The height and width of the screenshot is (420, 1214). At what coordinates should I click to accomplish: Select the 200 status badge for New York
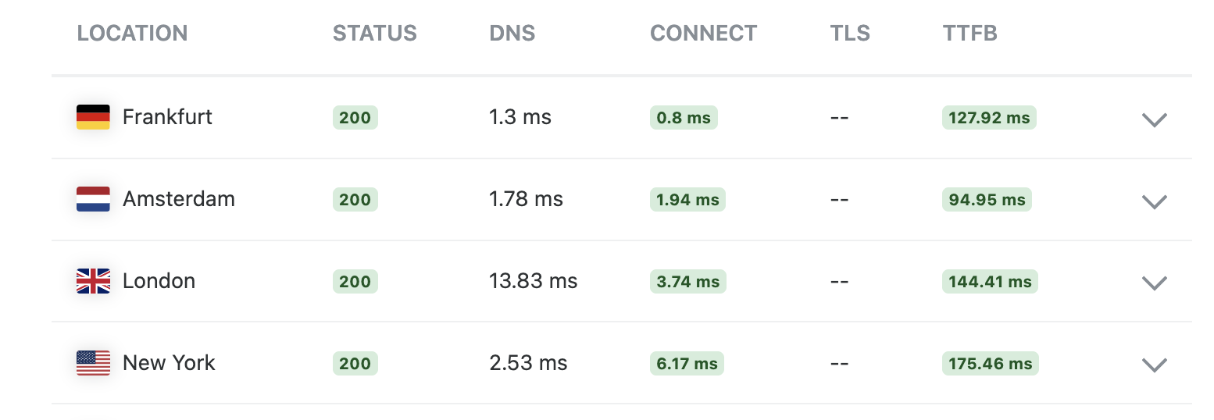(x=355, y=364)
